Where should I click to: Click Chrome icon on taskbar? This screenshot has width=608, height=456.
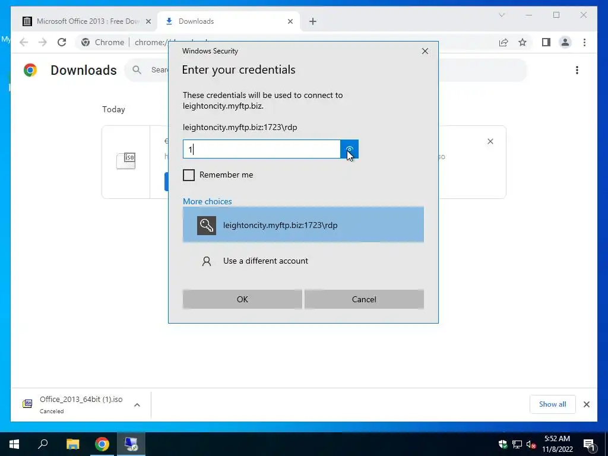coord(102,444)
